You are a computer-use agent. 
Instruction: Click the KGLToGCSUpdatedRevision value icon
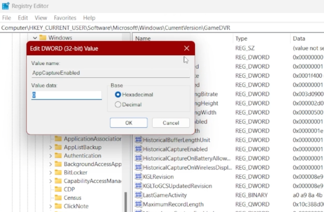coord(138,186)
